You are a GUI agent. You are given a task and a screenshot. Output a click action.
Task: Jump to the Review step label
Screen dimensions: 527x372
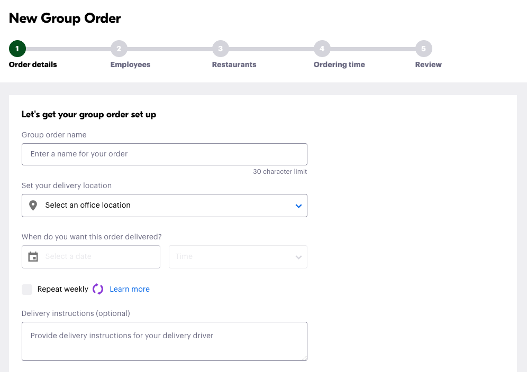point(428,64)
